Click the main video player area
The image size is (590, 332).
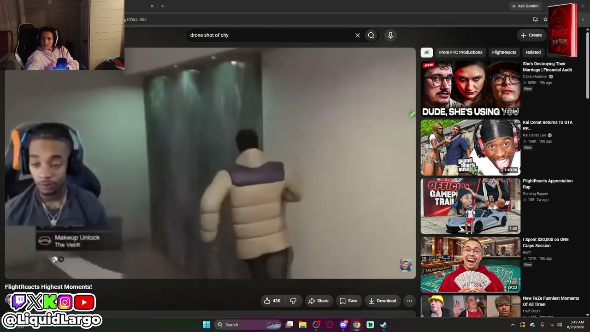pyautogui.click(x=210, y=163)
